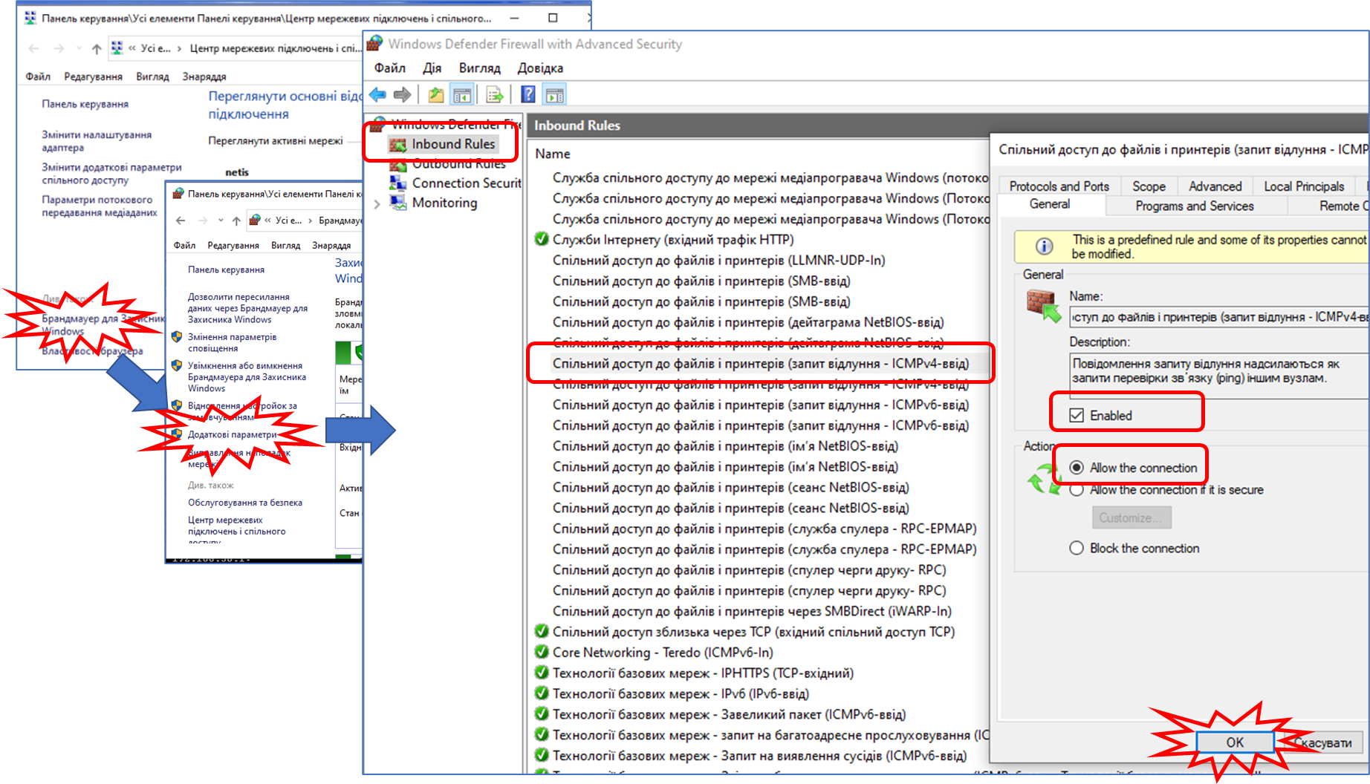Screen dimensions: 1370x784
Task: Select rule ending with SMBDirect (iWARP-In)
Action: [752, 611]
